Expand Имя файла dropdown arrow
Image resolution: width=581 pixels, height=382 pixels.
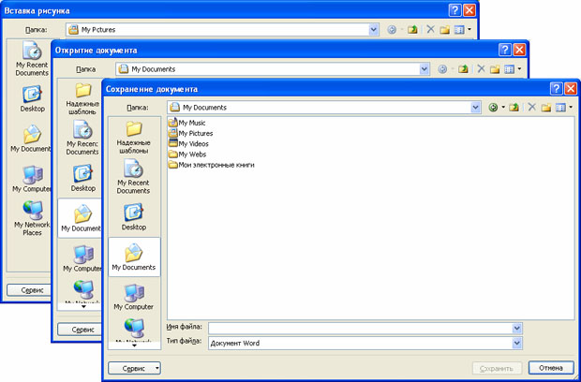point(517,329)
